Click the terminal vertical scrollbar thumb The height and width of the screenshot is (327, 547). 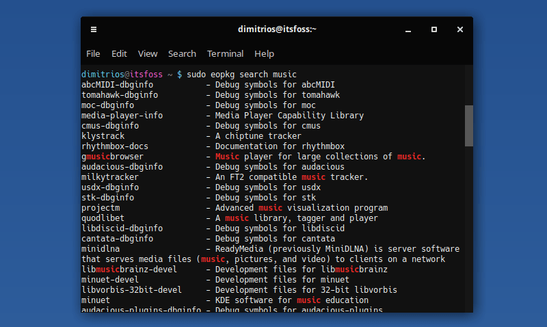pyautogui.click(x=469, y=126)
